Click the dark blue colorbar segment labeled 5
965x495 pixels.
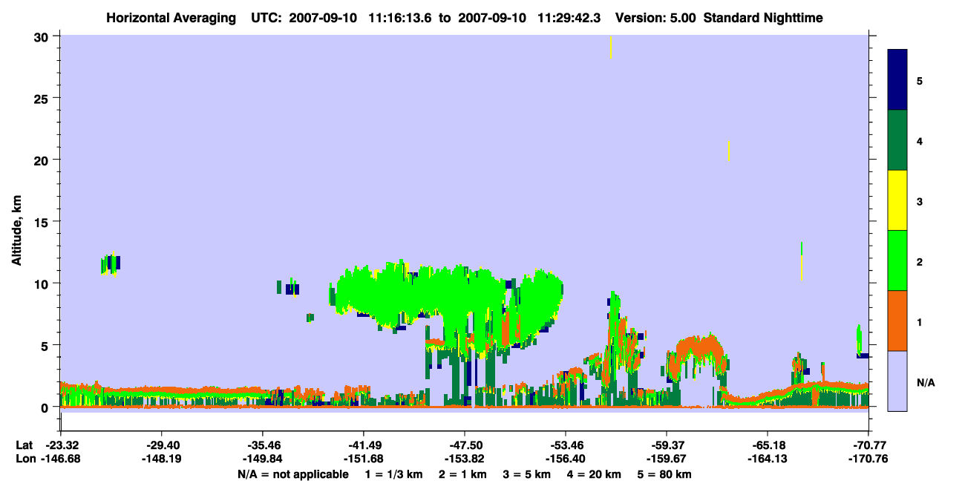tap(897, 80)
